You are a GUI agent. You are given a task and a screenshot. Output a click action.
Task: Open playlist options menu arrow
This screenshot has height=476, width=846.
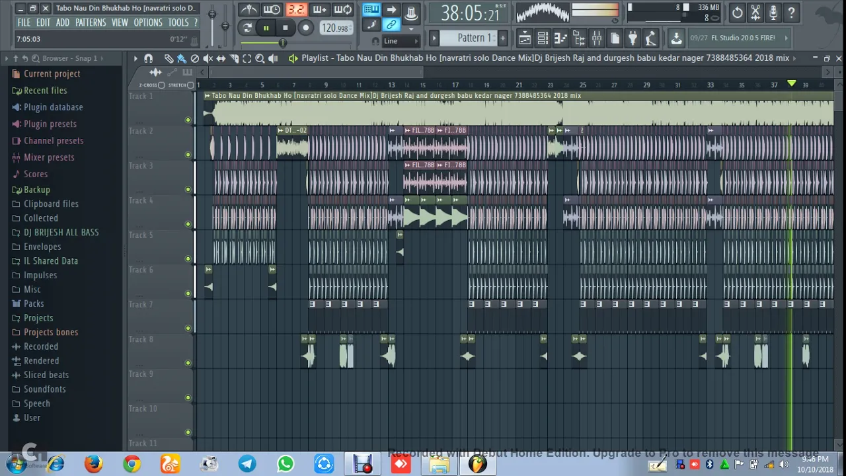click(135, 58)
